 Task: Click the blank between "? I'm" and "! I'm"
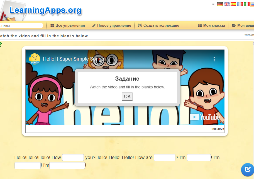[199, 158]
